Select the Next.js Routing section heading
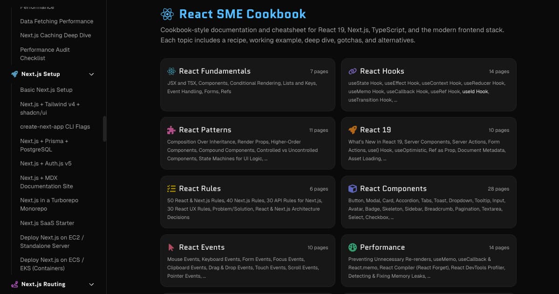 pyautogui.click(x=43, y=284)
